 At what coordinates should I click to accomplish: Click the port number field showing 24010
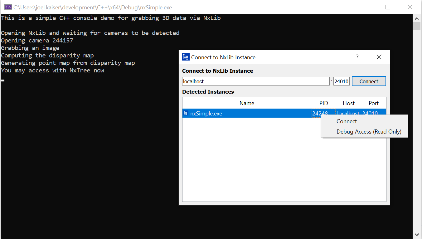coord(341,81)
